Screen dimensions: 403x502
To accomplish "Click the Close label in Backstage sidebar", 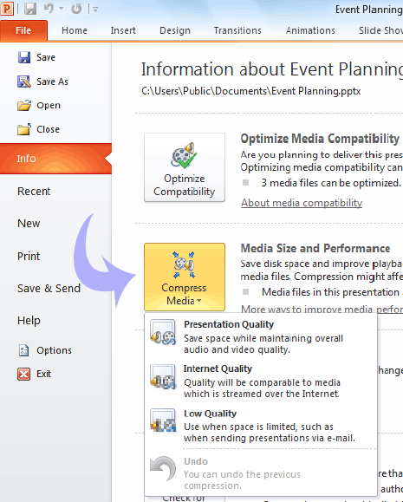I will pyautogui.click(x=48, y=129).
